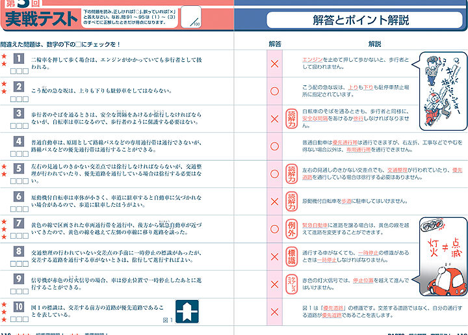This screenshot has width=468, height=335.
Task: Click the number 6 question box
Action: tap(19, 196)
